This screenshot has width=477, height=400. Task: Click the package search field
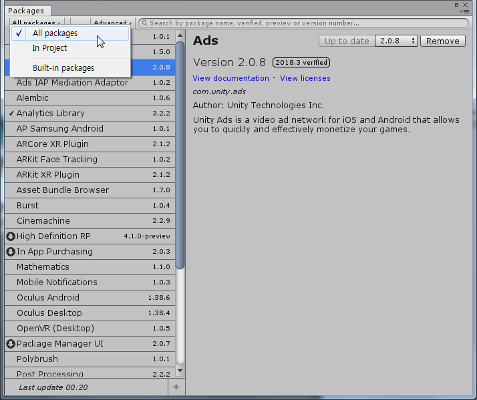(303, 23)
